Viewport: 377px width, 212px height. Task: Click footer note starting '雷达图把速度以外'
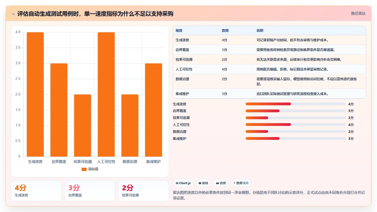coord(269,195)
